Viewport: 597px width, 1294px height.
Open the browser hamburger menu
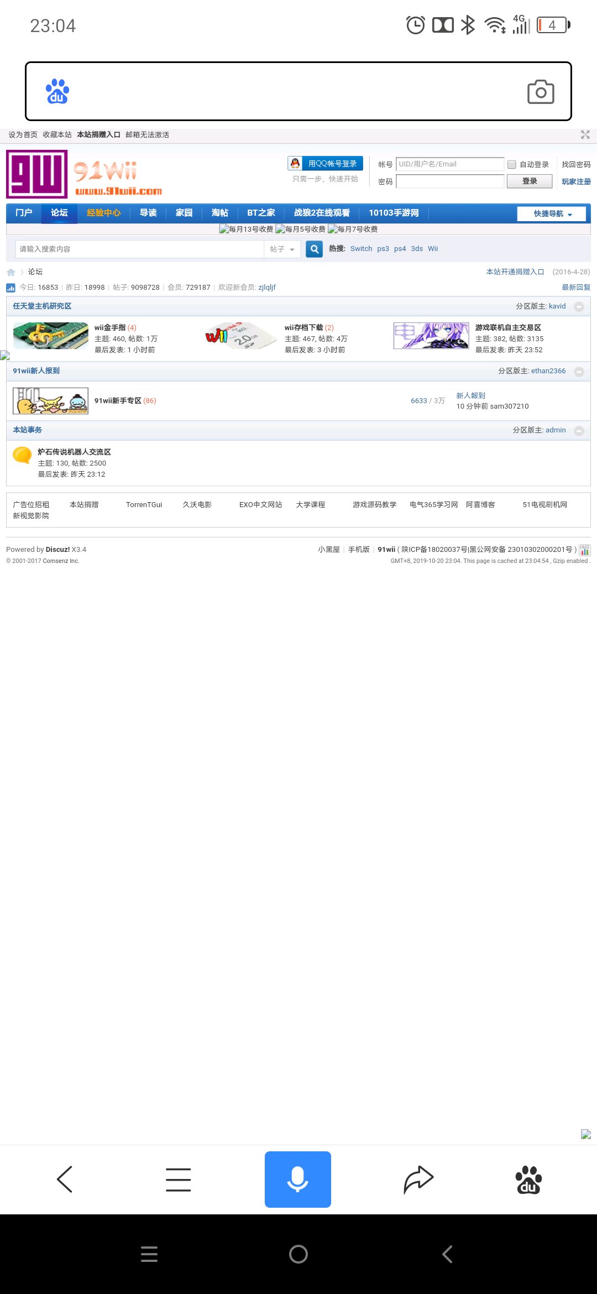[x=178, y=1179]
